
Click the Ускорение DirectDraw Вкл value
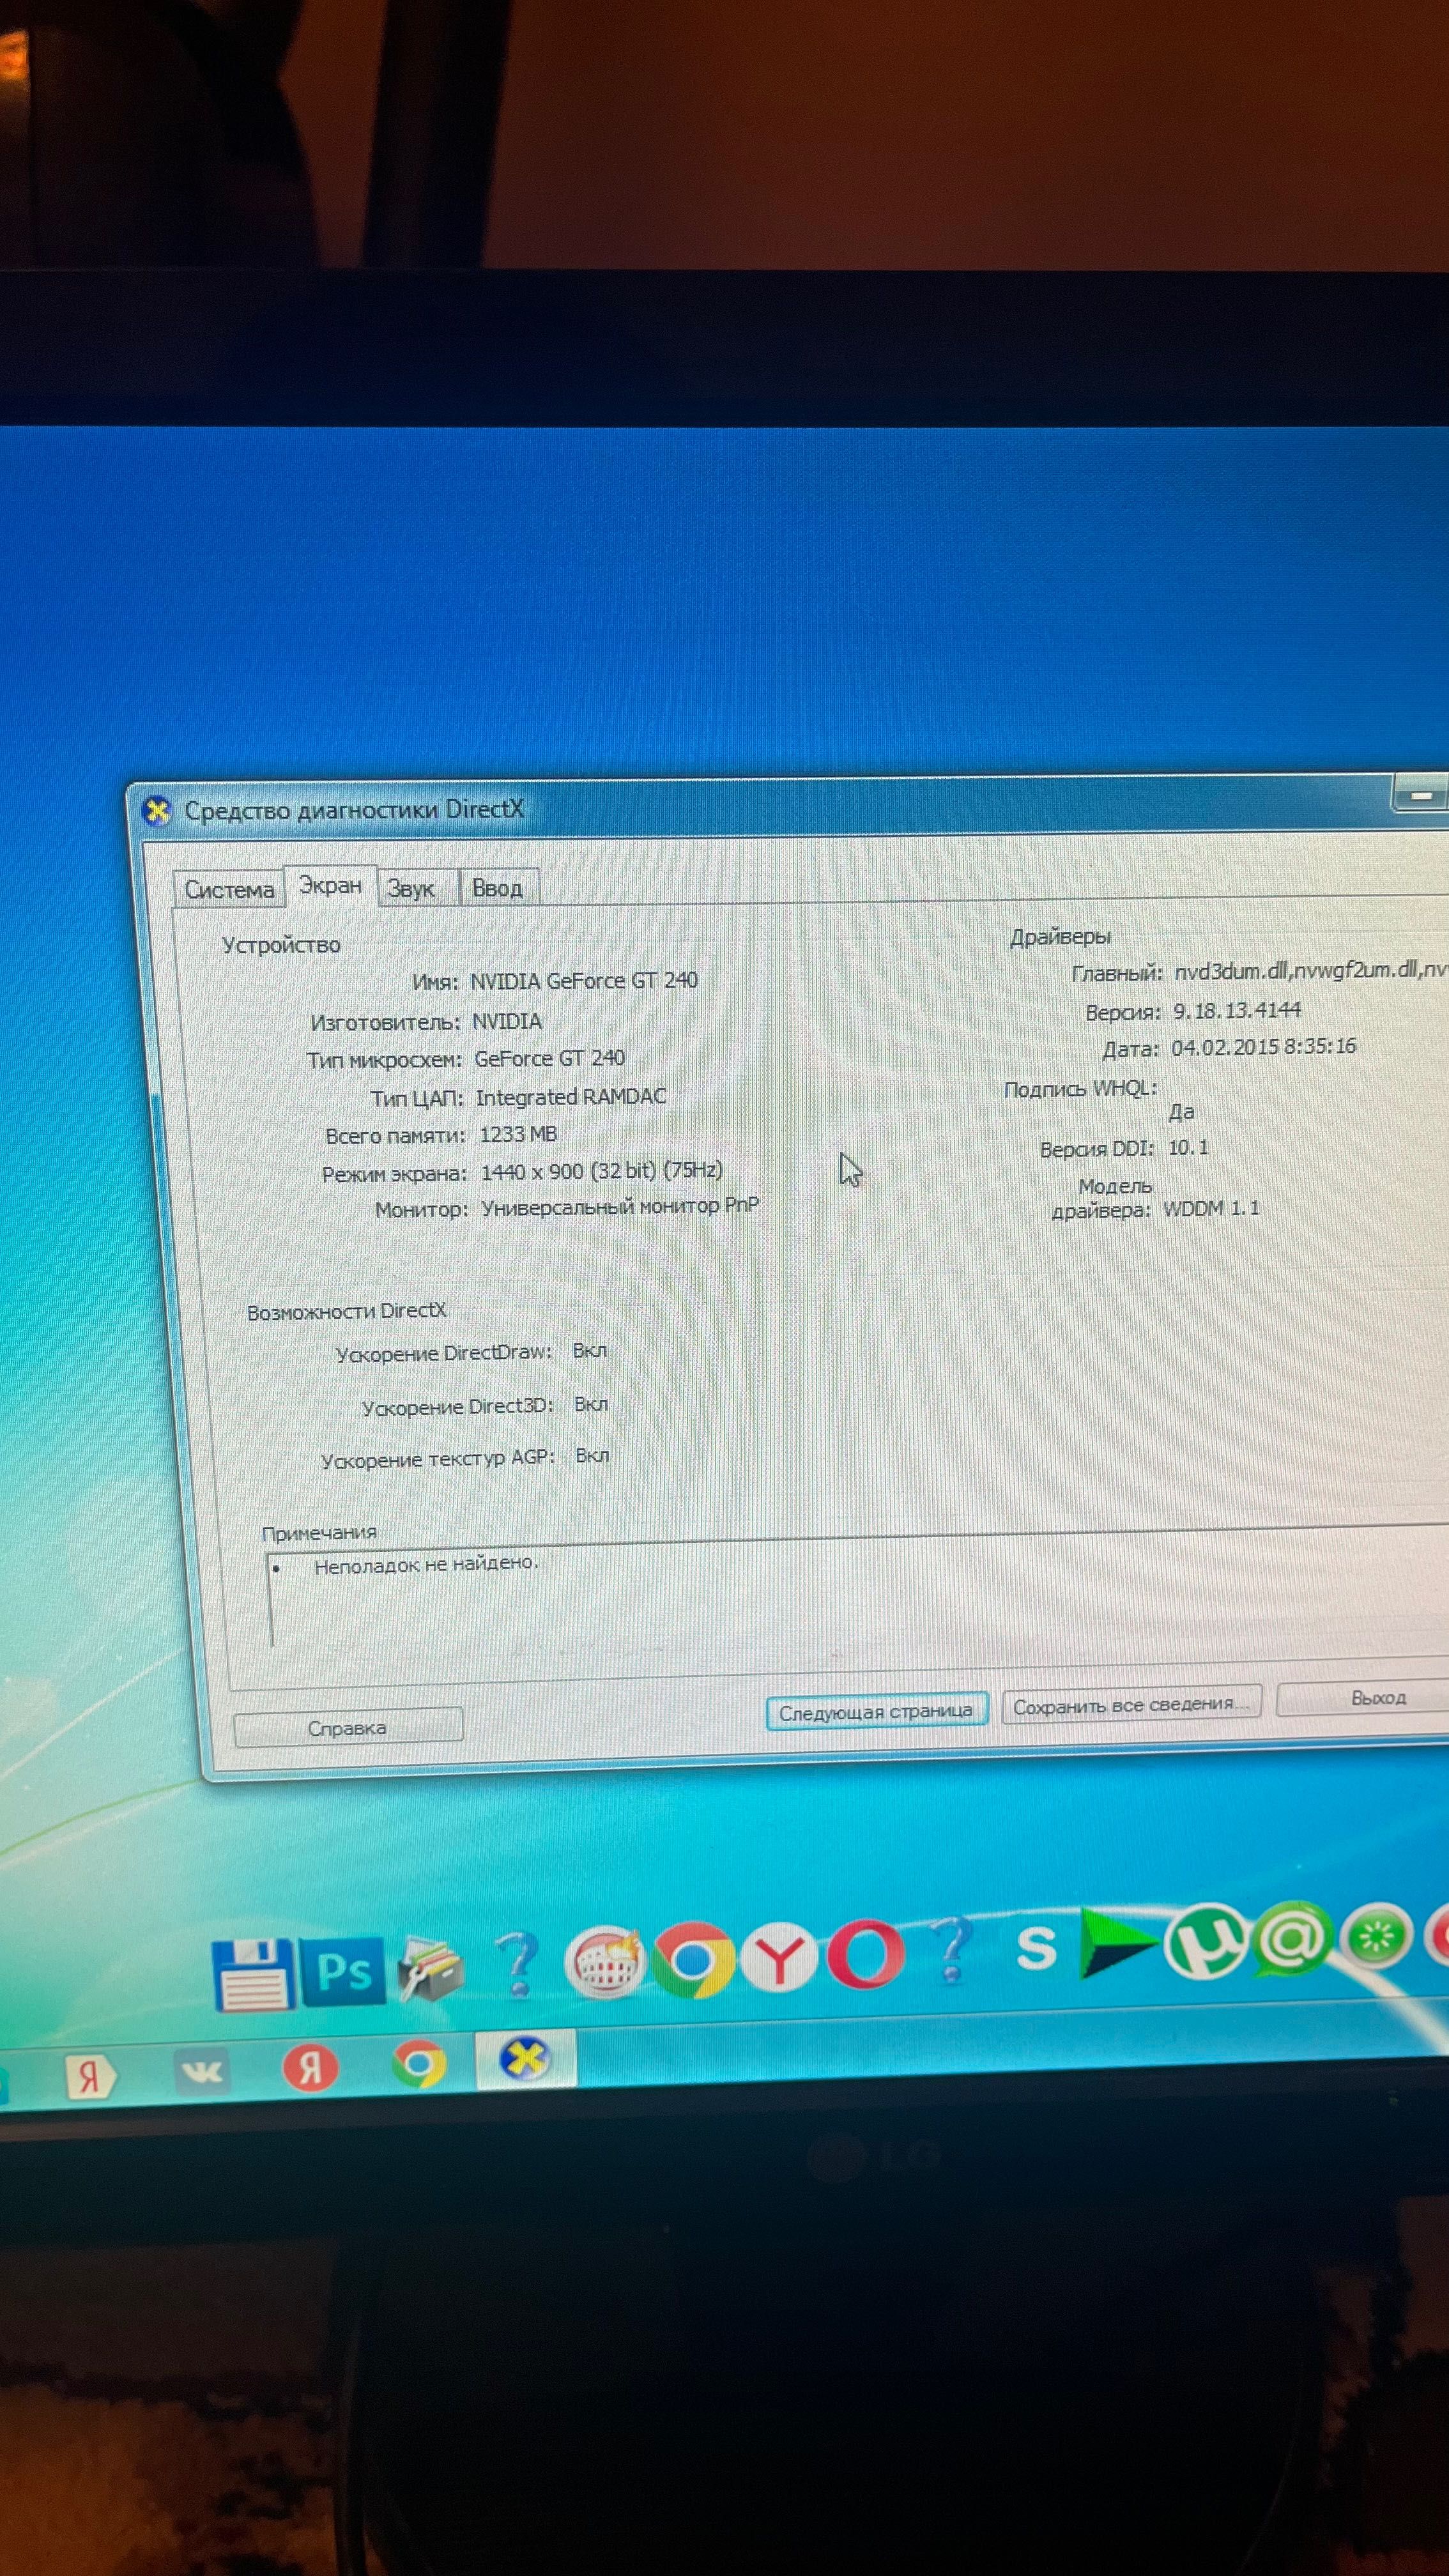[x=590, y=1351]
